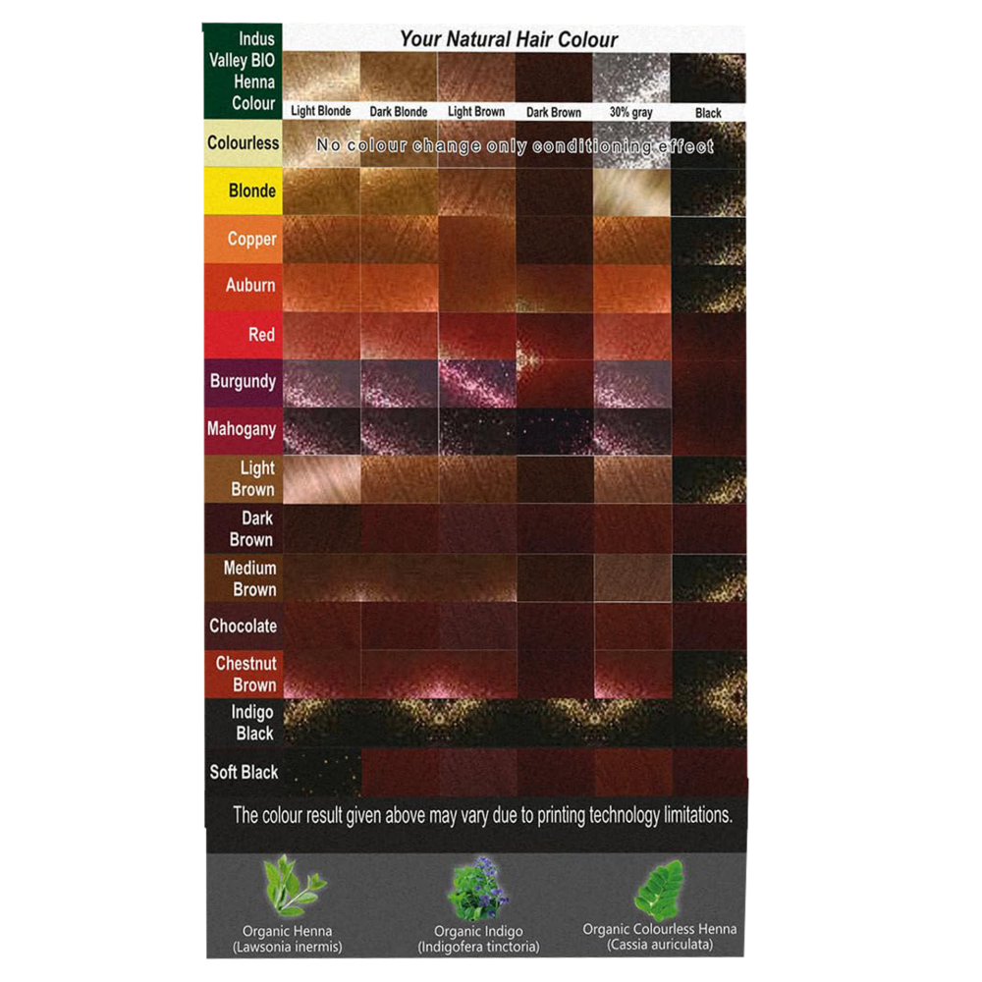Select Copper result on Light Blonde hair
This screenshot has width=982, height=982.
321,240
